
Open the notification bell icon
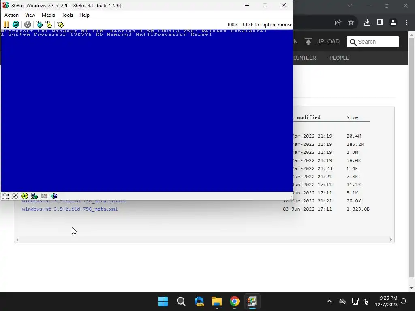404,301
